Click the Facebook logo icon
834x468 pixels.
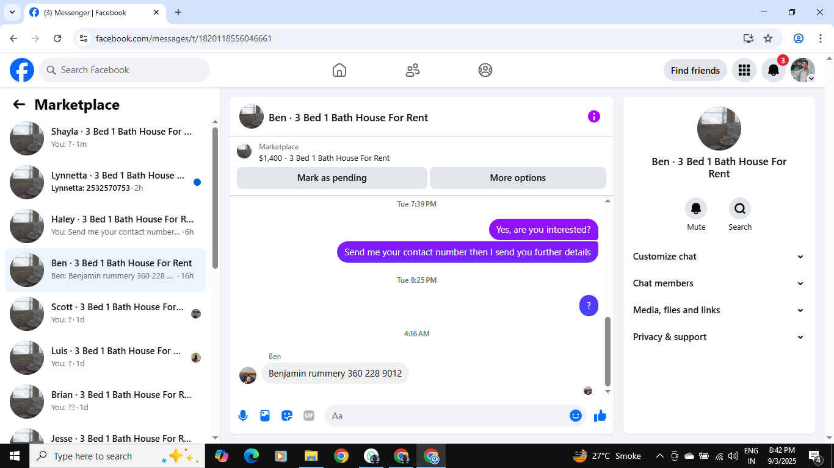click(22, 70)
